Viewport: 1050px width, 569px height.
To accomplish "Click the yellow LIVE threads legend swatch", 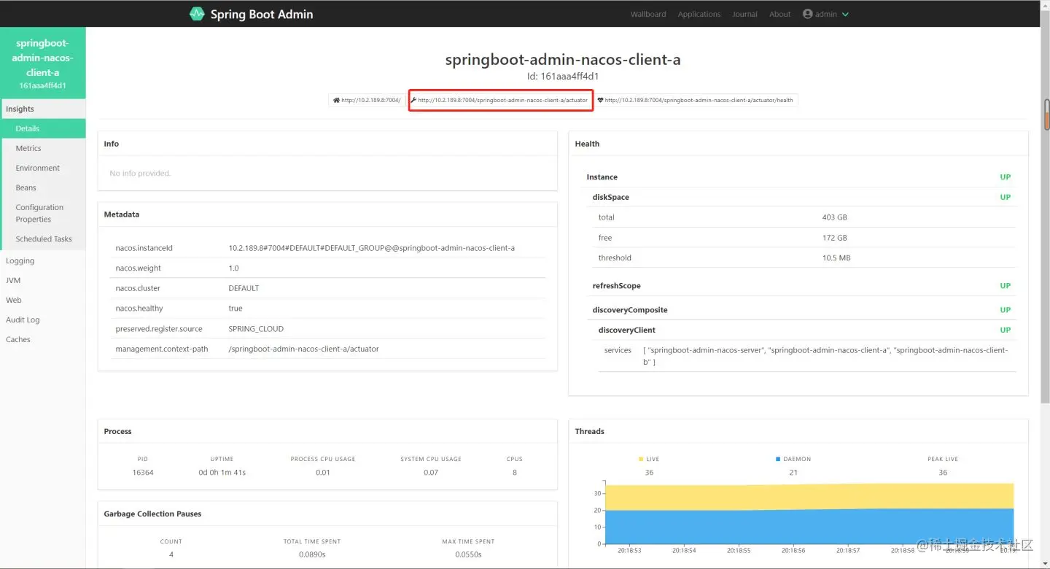I will tap(641, 459).
